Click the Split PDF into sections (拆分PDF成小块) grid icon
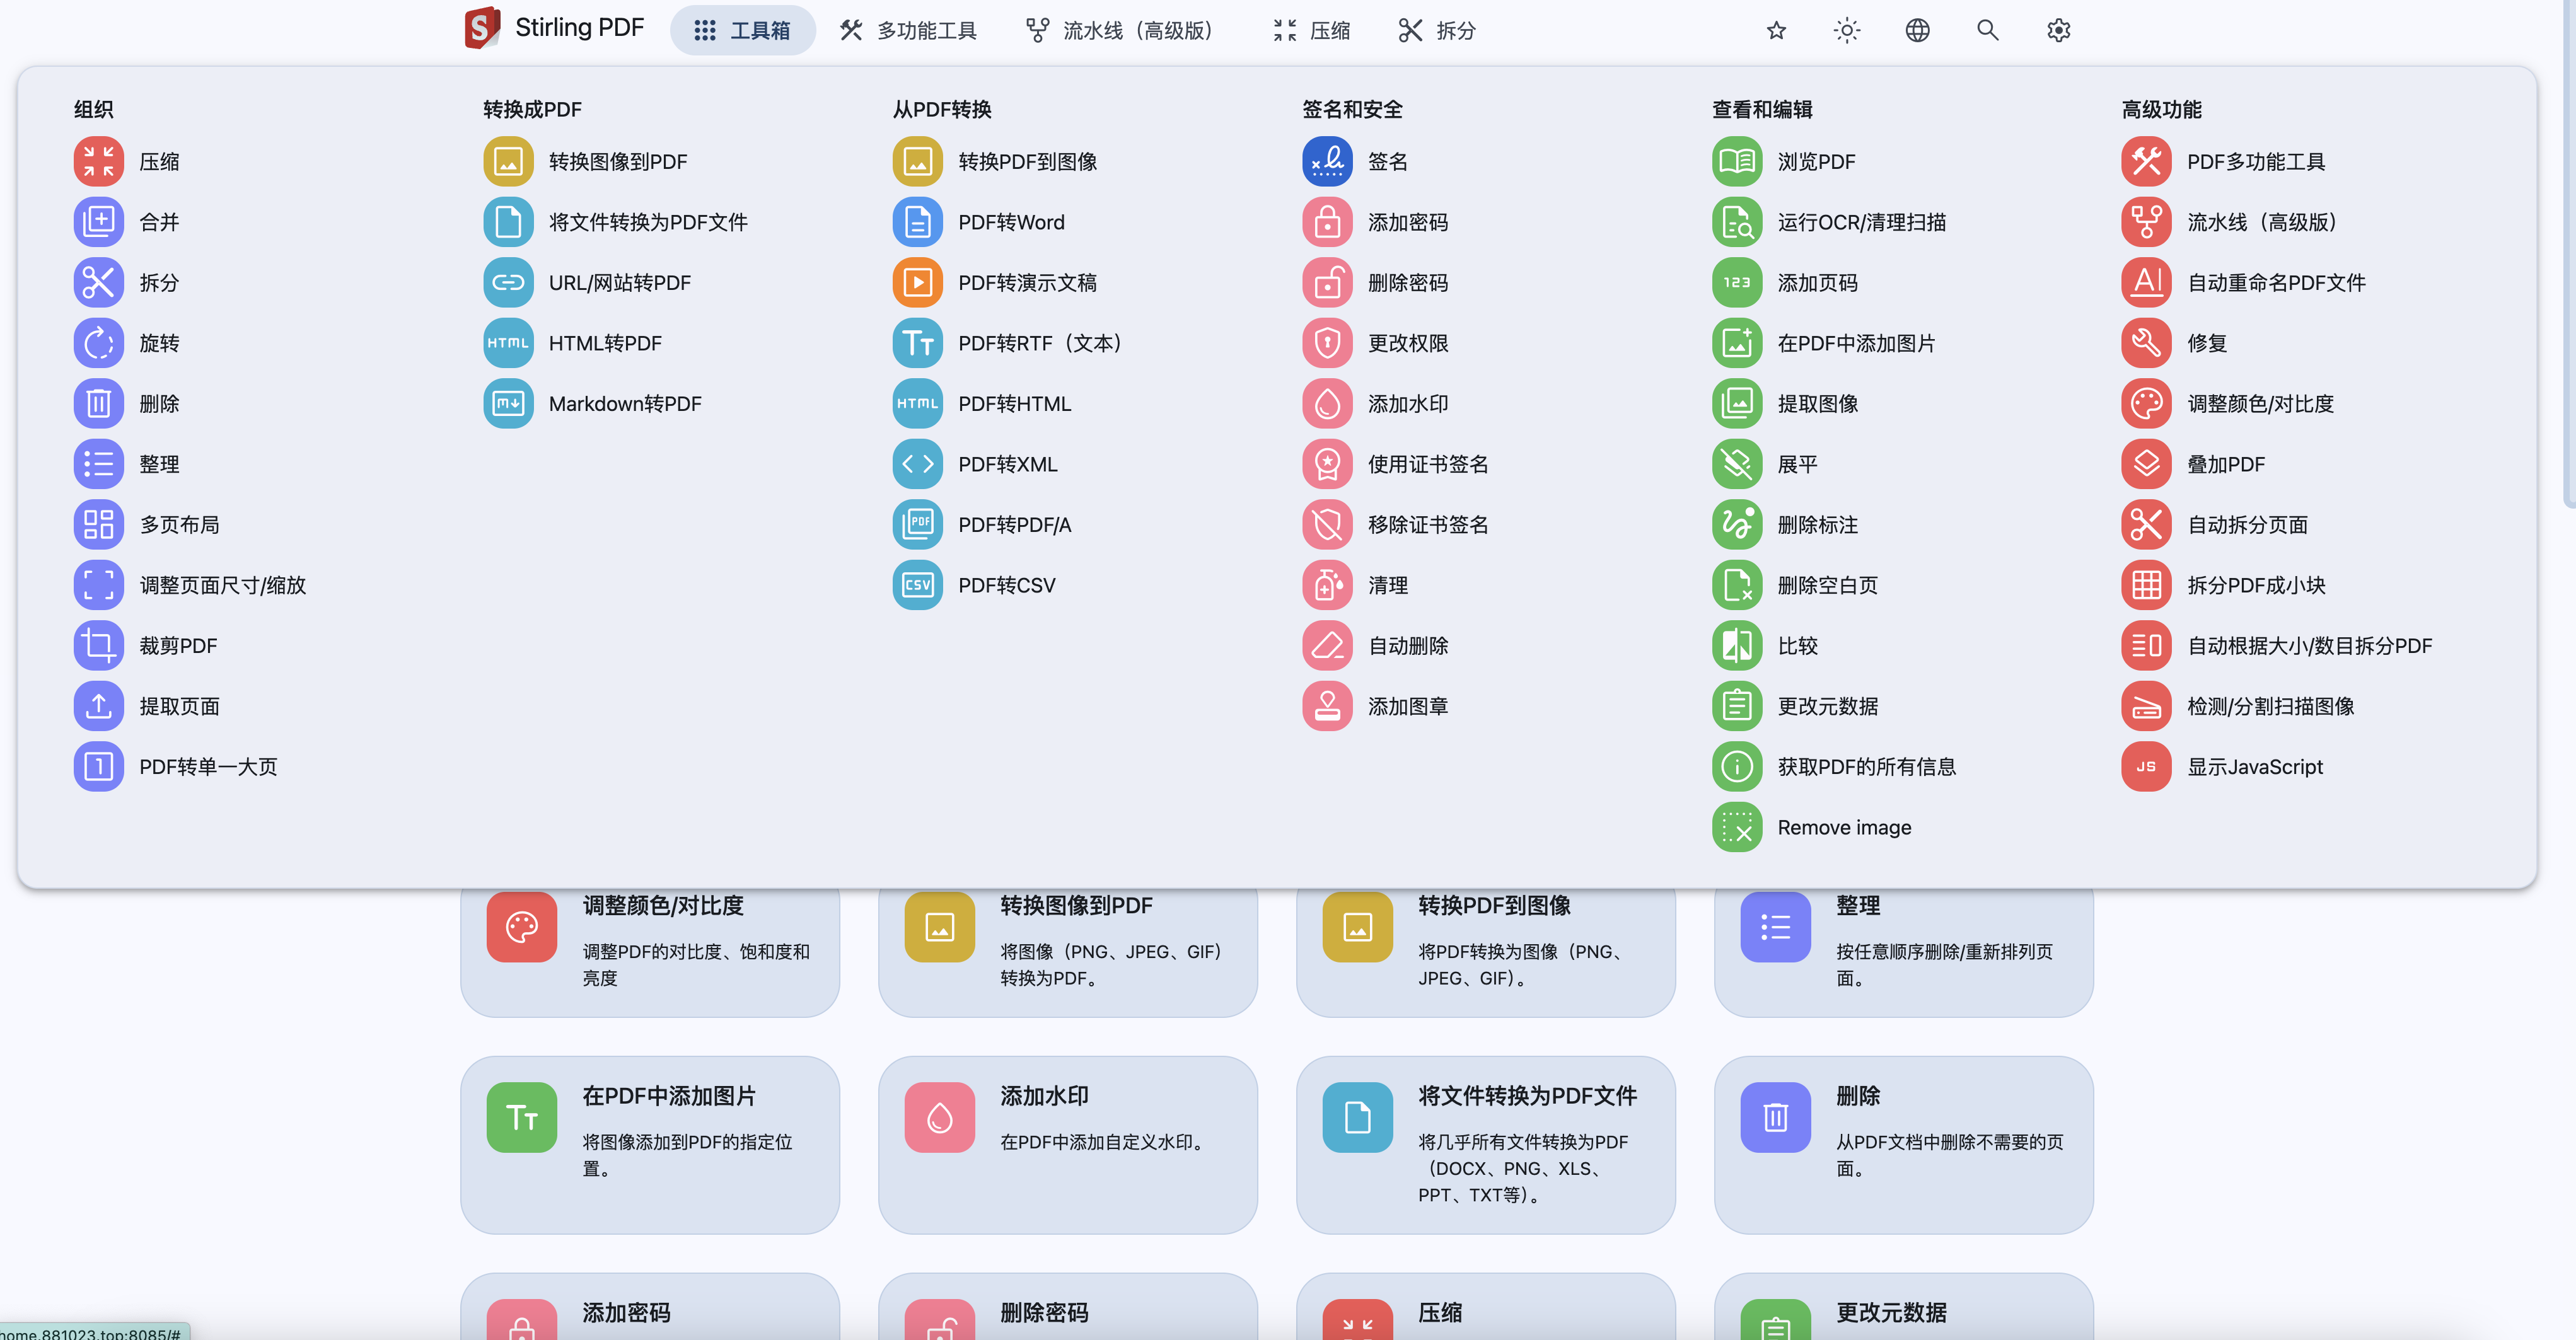 pyautogui.click(x=2146, y=585)
